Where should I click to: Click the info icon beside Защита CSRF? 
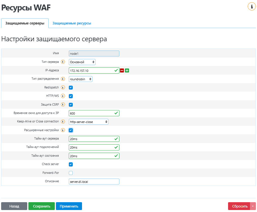coord(63,105)
